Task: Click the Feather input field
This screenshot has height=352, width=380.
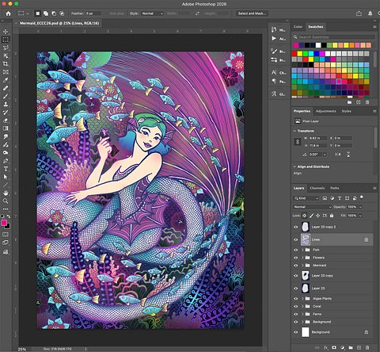Action: coord(93,13)
